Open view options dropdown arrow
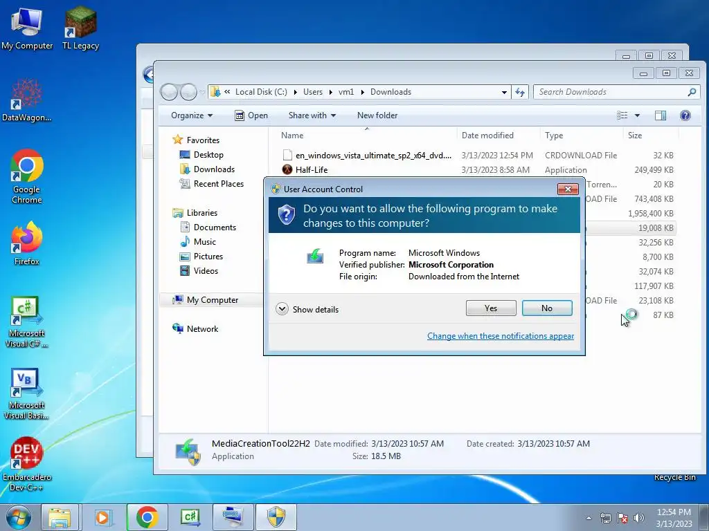 tap(637, 115)
